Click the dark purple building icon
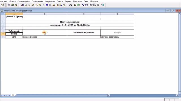Image resolution: width=181 pixels, height=101 pixels. pyautogui.click(x=22, y=5)
